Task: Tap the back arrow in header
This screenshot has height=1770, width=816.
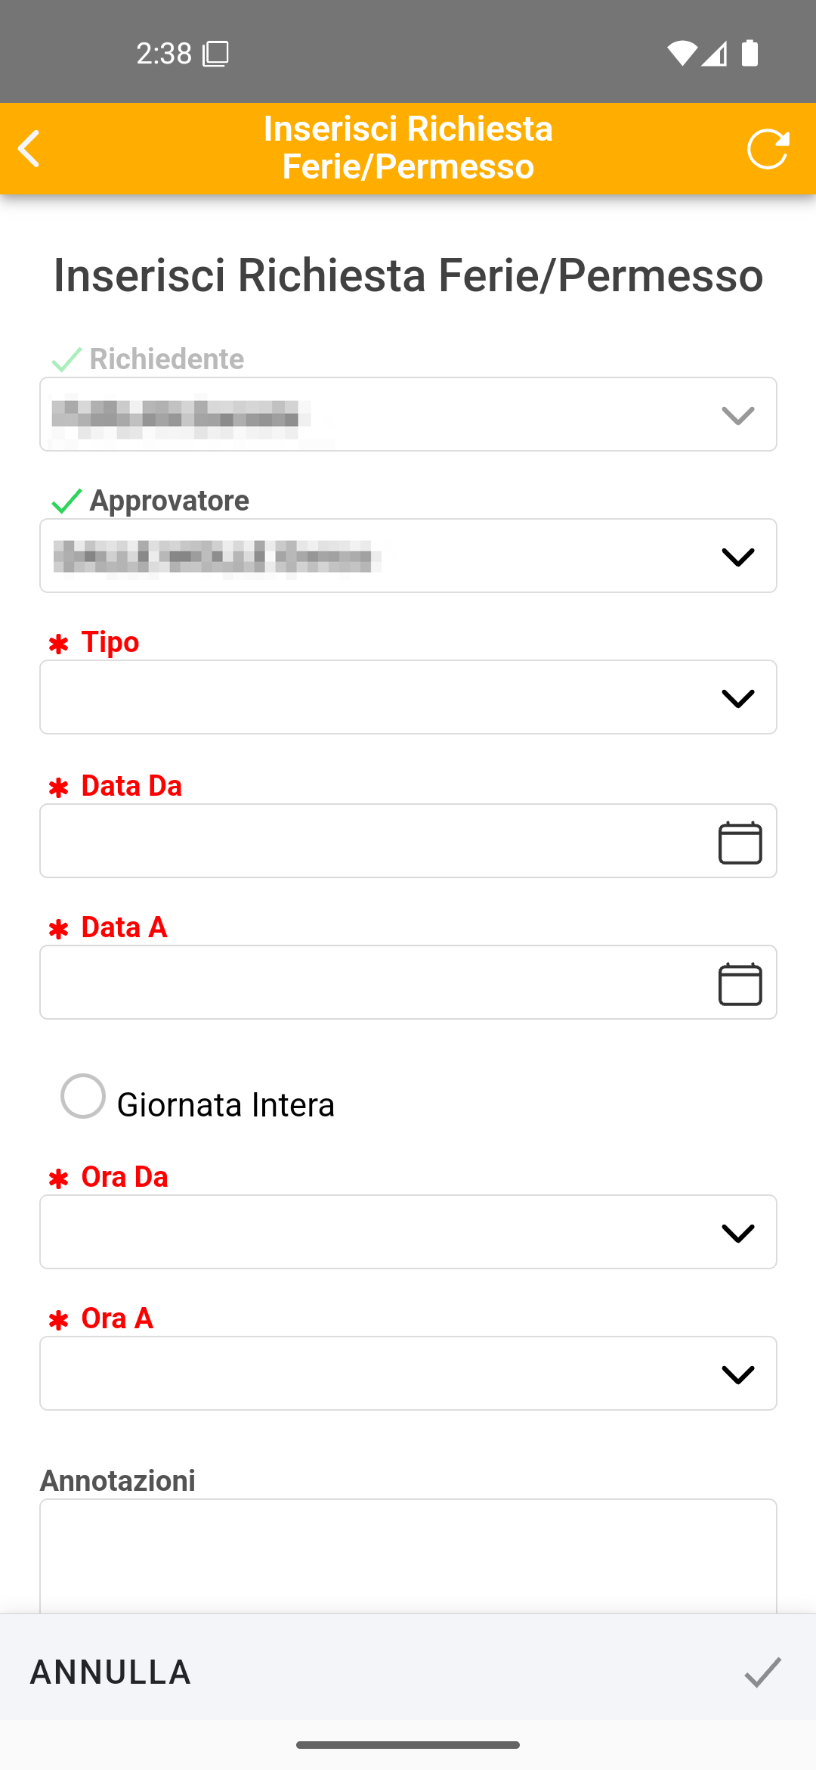Action: [x=30, y=148]
